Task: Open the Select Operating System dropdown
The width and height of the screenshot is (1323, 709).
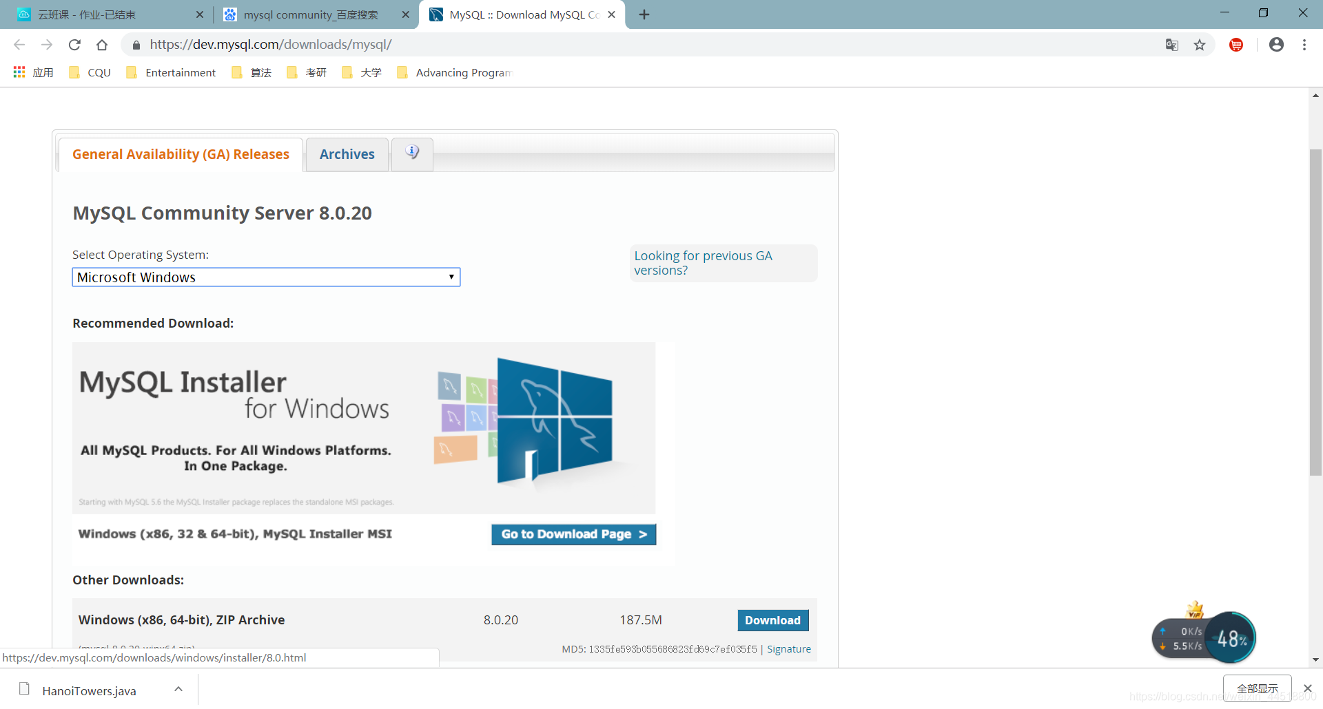Action: pos(266,277)
